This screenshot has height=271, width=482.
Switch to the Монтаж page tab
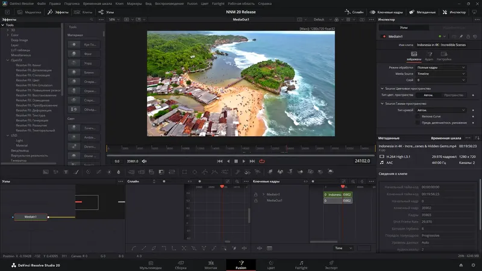click(210, 264)
